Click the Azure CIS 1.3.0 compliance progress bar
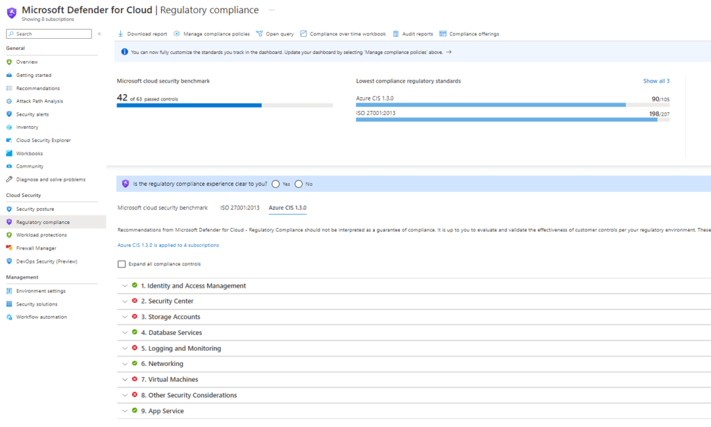Image resolution: width=711 pixels, height=427 pixels. point(513,105)
